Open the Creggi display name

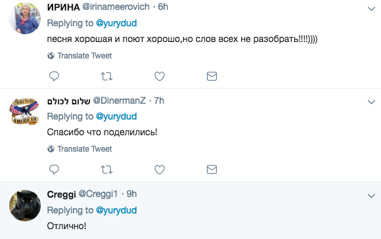tap(62, 194)
